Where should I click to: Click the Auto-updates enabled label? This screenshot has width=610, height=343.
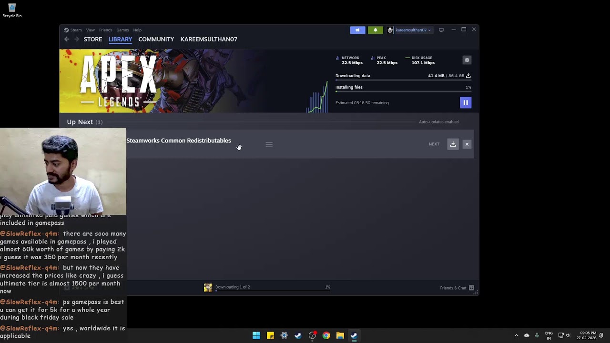tap(438, 122)
